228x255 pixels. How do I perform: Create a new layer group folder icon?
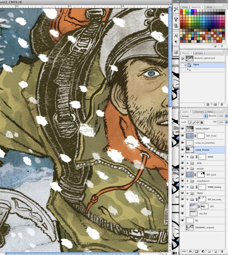(209, 252)
